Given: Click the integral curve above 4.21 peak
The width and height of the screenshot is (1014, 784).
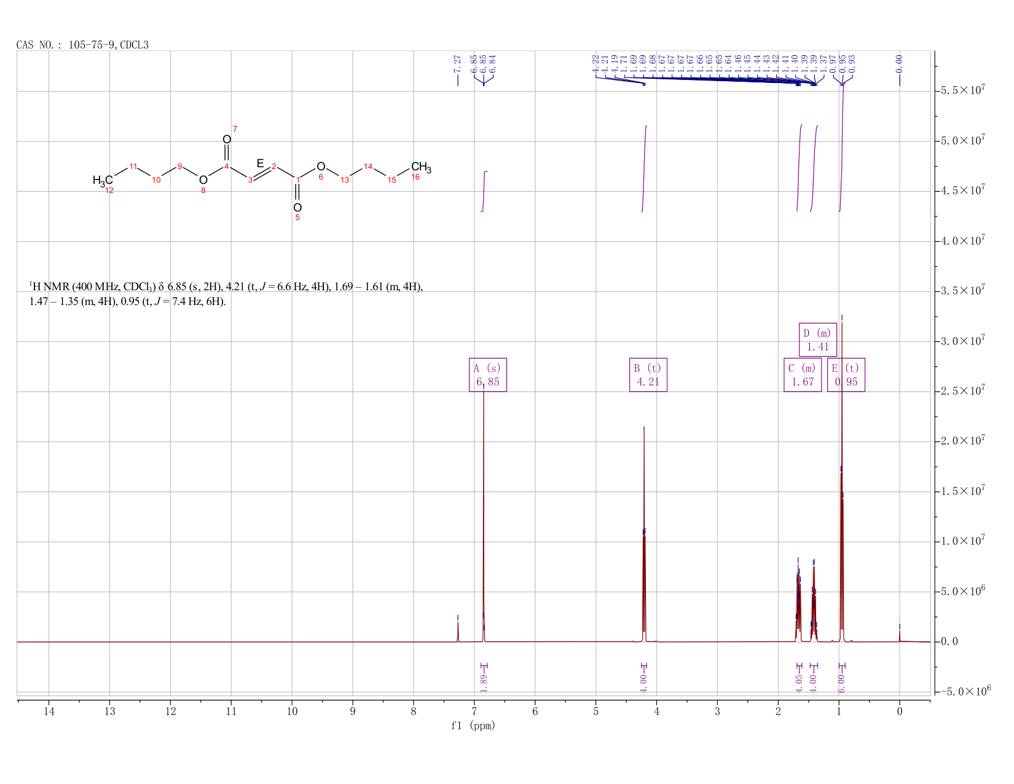Looking at the screenshot, I should 645,168.
